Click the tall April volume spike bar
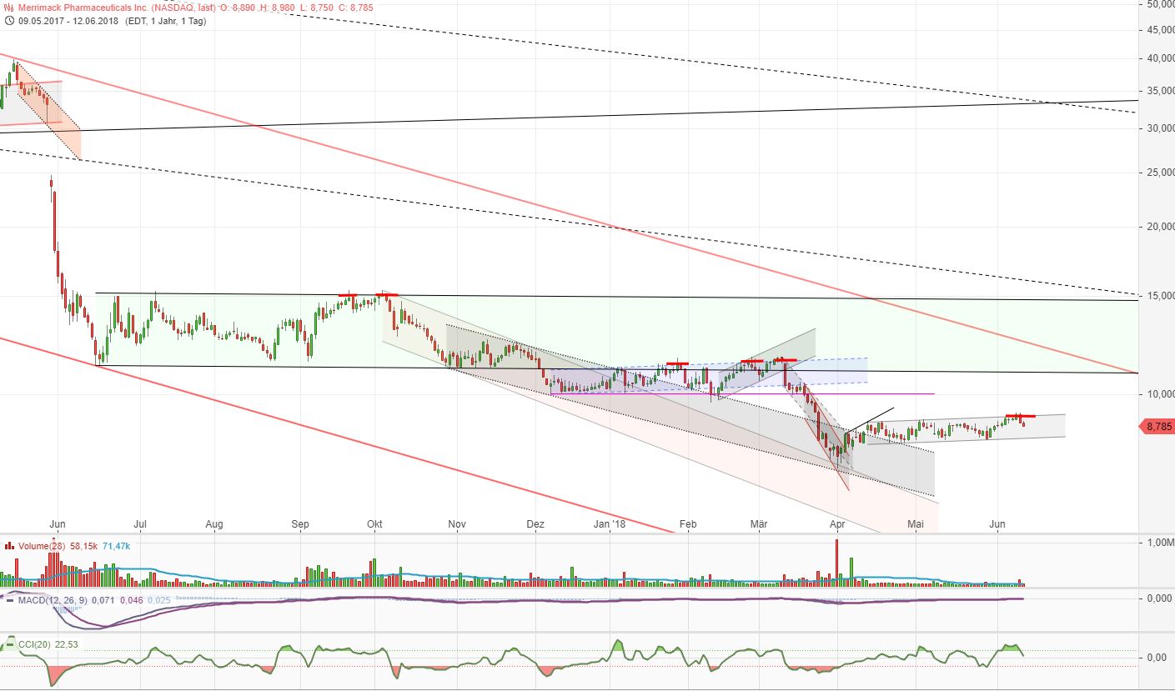The image size is (1175, 691). point(836,563)
